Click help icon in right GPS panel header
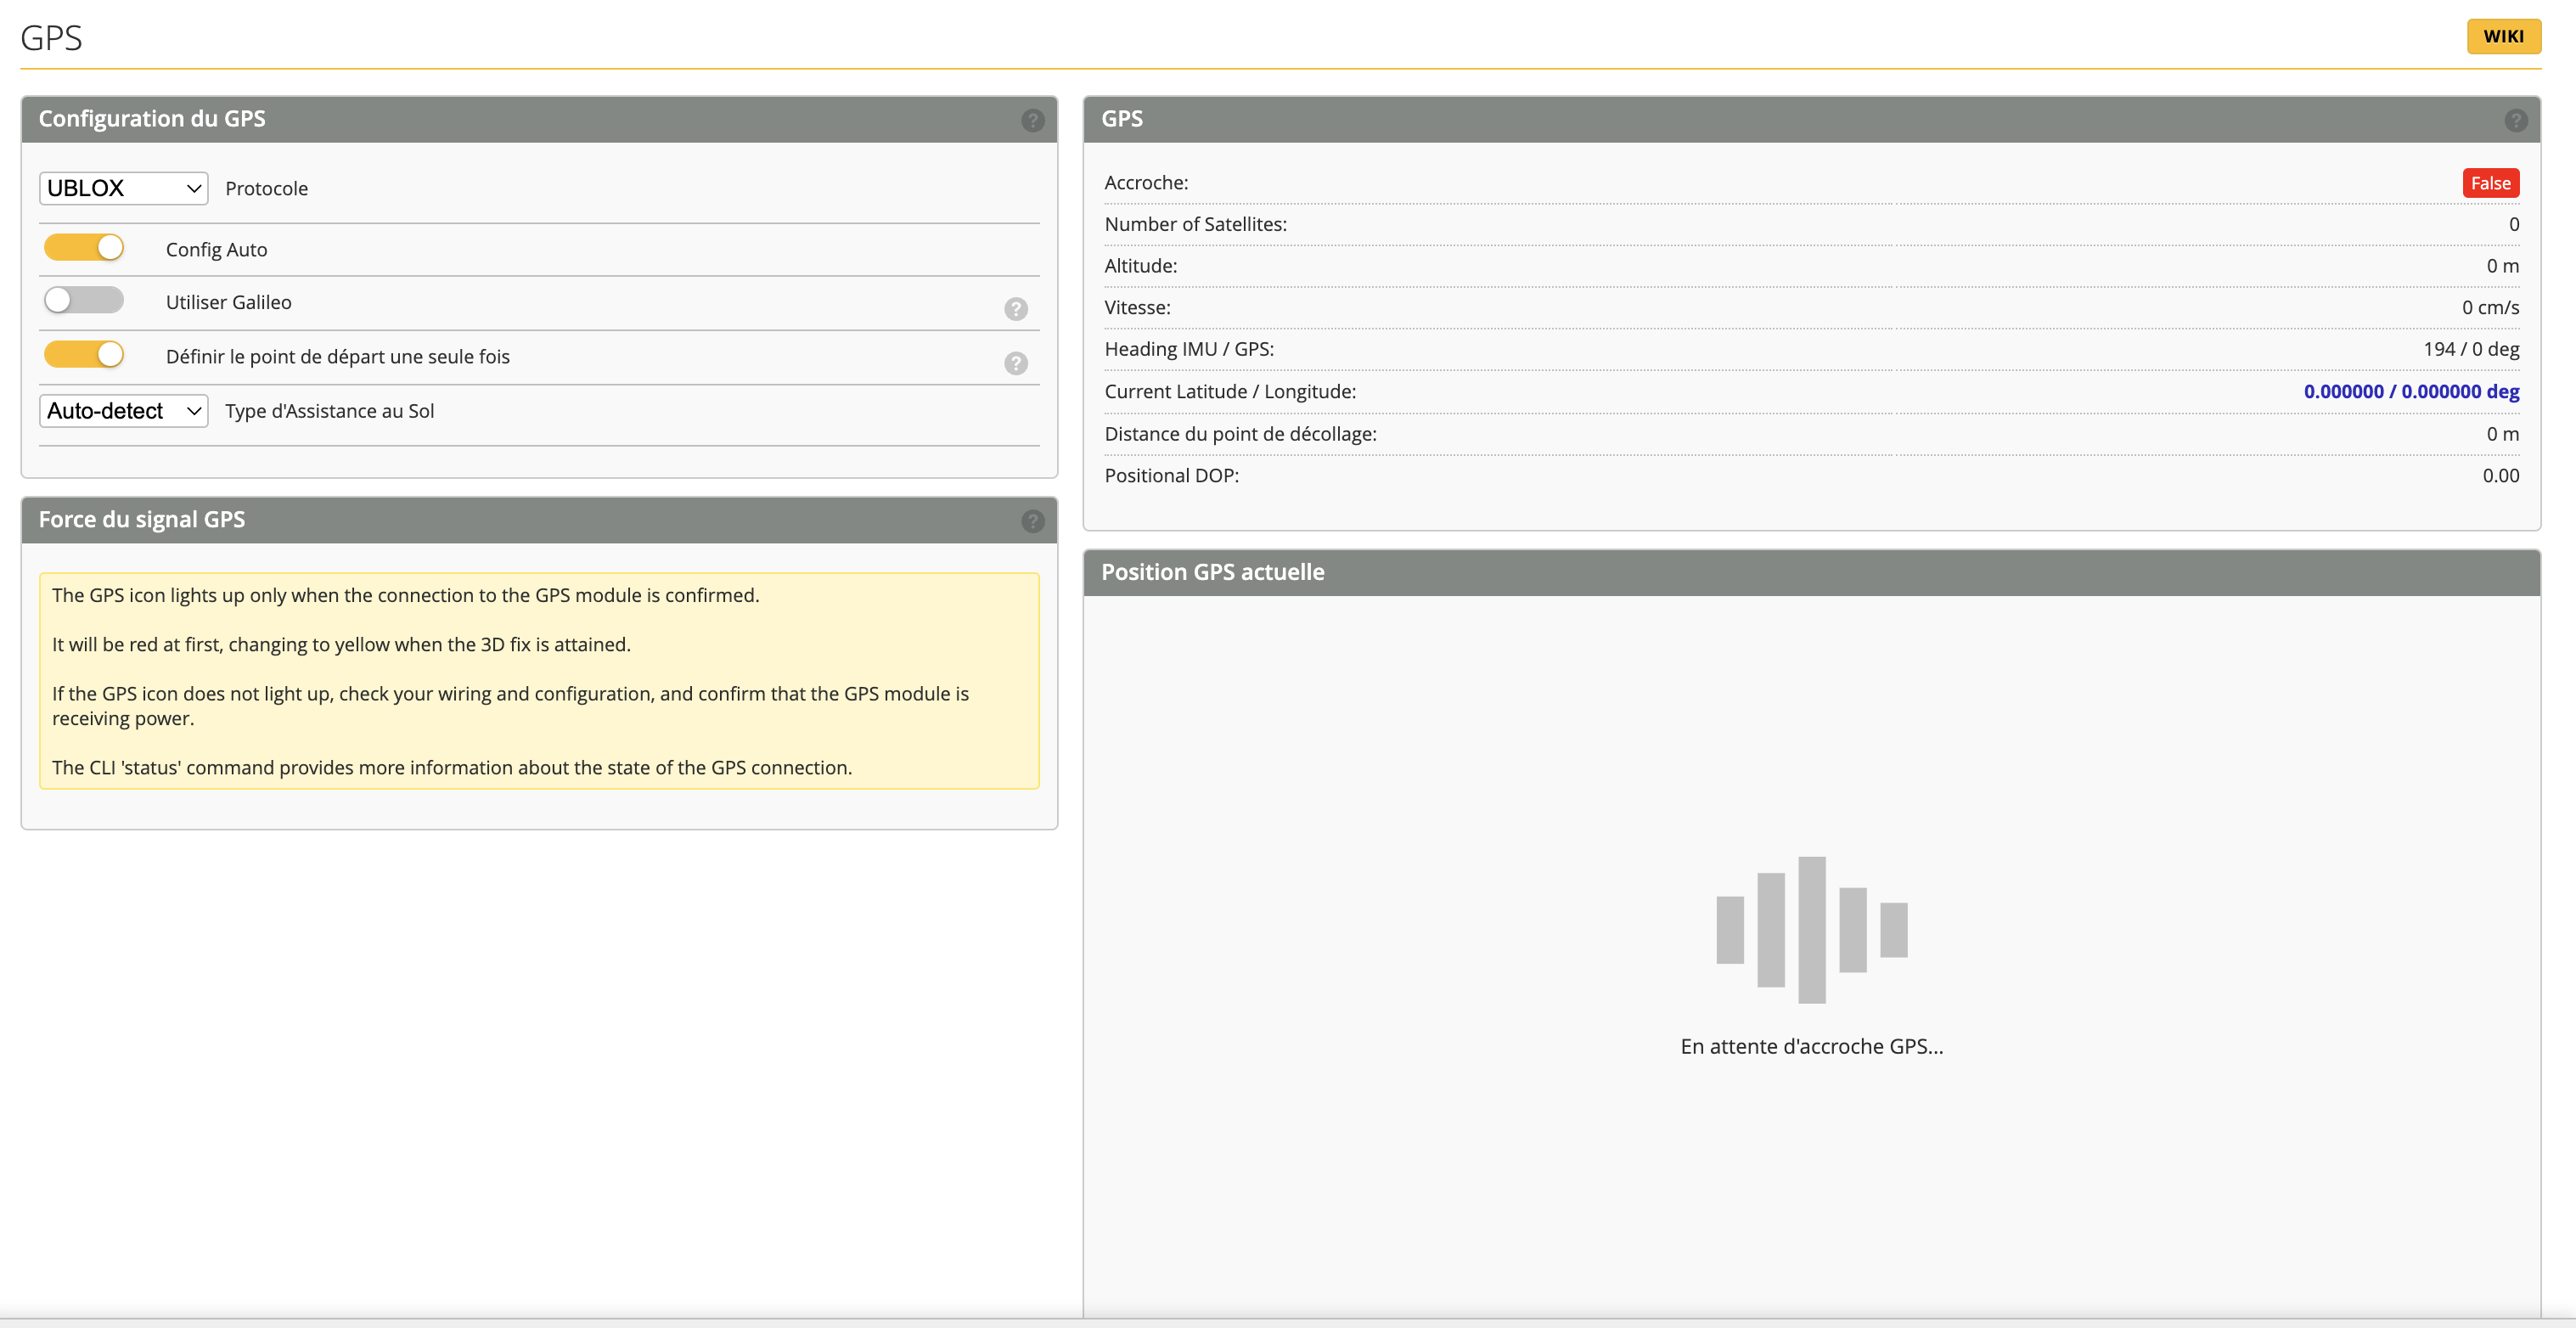This screenshot has height=1328, width=2576. click(2515, 120)
